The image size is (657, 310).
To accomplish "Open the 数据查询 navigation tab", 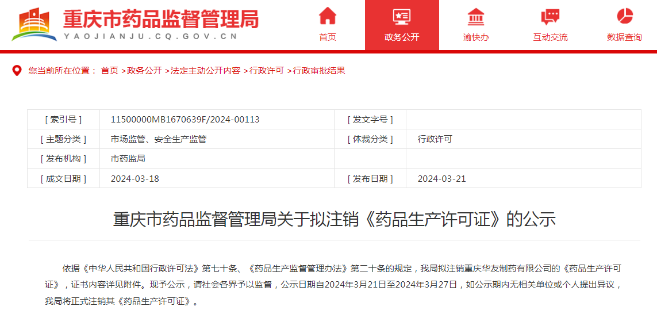I will pos(624,25).
